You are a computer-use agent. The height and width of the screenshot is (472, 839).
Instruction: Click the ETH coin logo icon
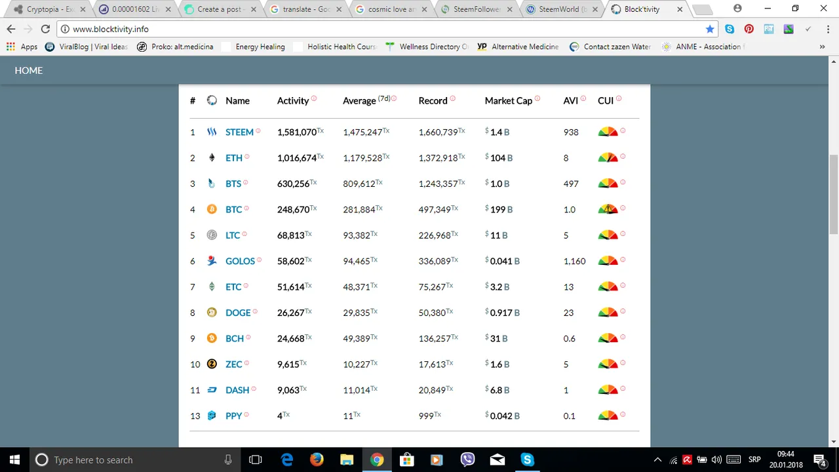[212, 157]
